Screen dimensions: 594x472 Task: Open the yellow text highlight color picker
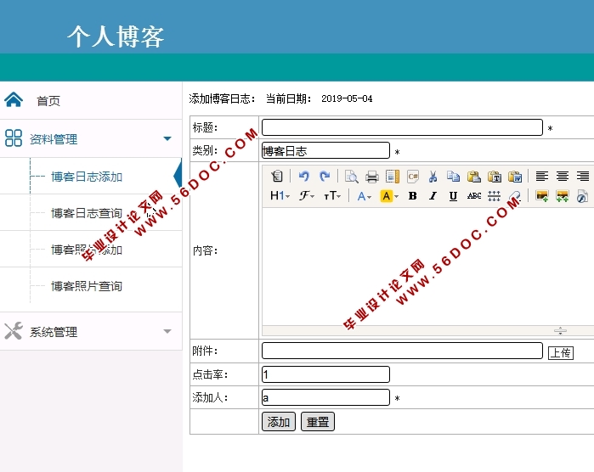389,196
